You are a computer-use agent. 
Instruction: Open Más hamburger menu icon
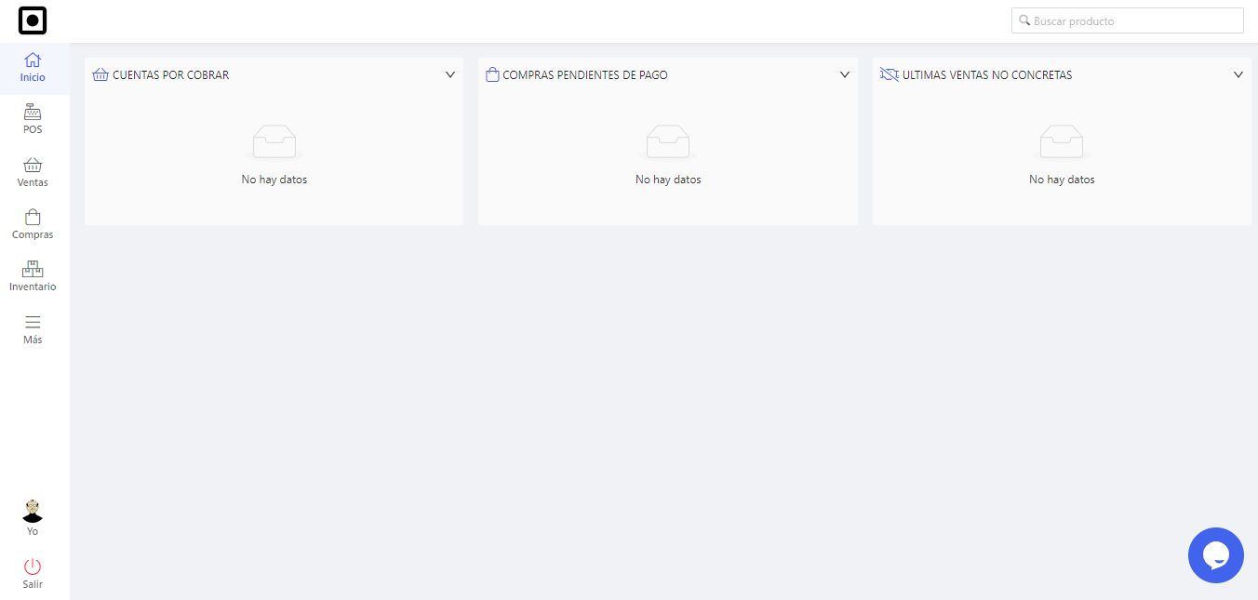click(33, 322)
